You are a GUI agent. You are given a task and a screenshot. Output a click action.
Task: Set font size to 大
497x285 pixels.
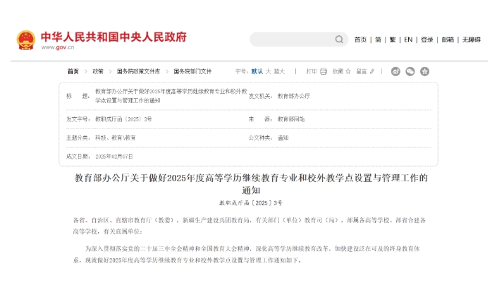(268, 71)
